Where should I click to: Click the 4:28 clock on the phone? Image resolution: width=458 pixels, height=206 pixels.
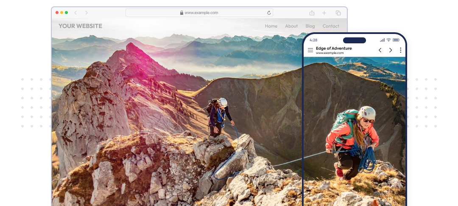tap(313, 40)
